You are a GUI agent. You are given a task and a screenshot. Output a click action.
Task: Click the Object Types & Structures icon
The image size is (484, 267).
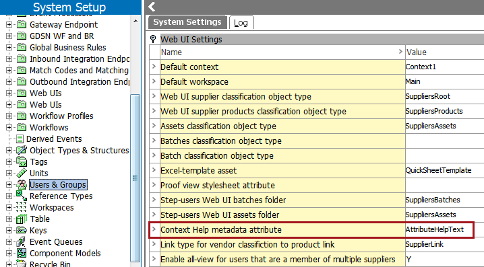tap(22, 150)
